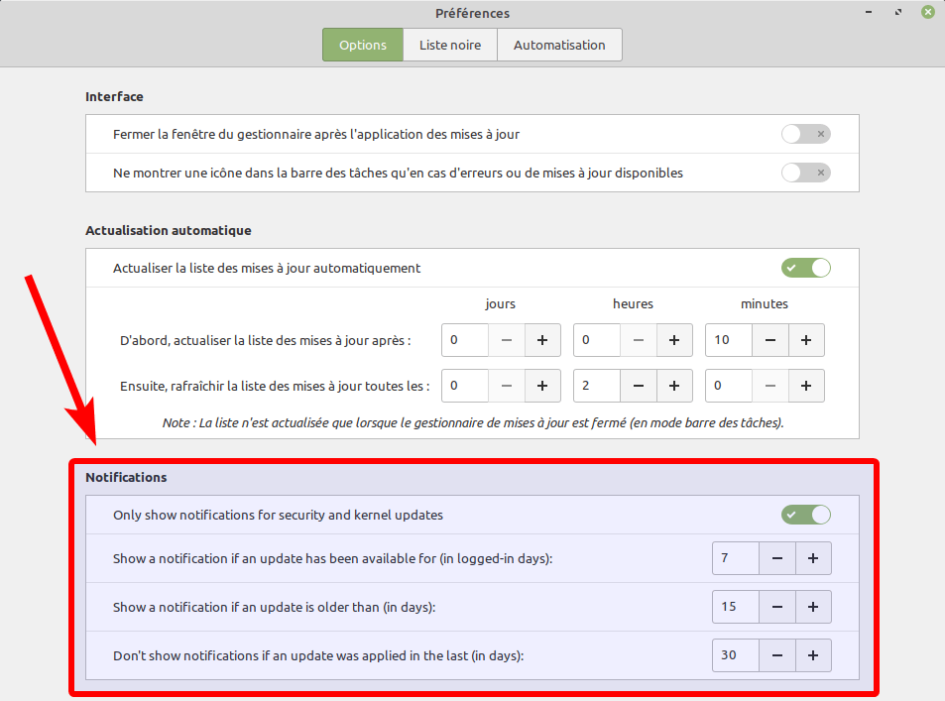Switch to the Options tab
The width and height of the screenshot is (945, 701).
coord(363,45)
